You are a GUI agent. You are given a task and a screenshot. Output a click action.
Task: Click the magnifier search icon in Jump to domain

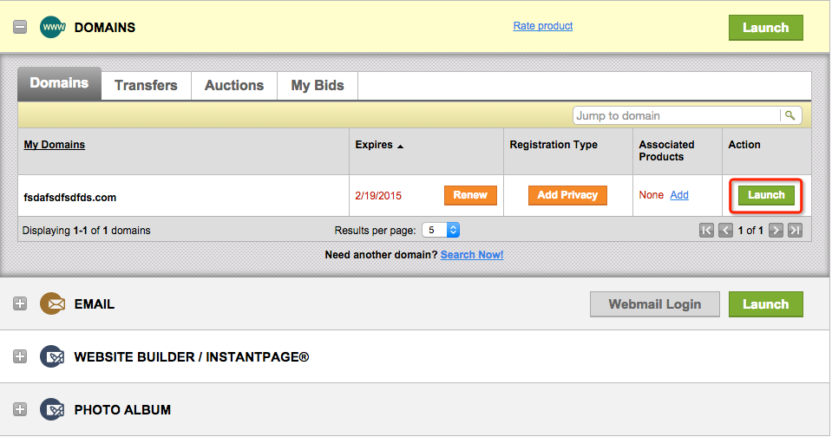coord(789,115)
